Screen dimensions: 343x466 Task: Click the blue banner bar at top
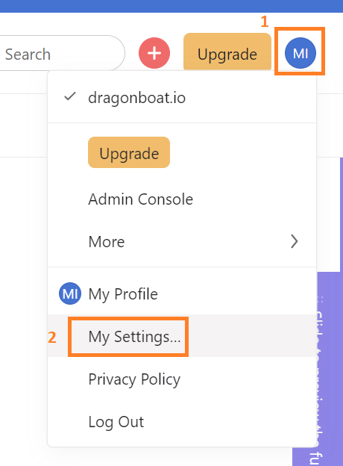(171, 6)
